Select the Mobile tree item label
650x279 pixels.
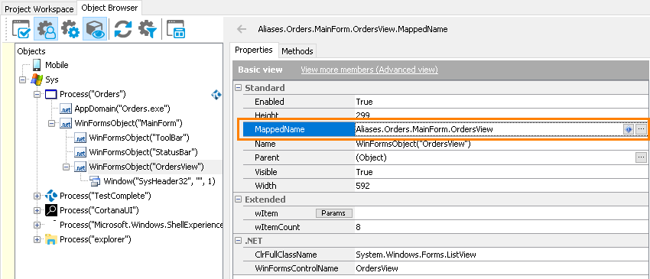pyautogui.click(x=57, y=65)
